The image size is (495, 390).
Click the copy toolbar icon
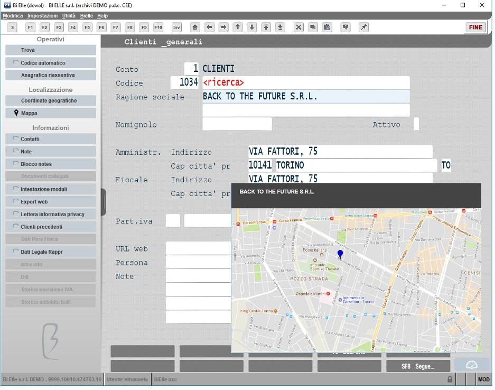coord(313,27)
